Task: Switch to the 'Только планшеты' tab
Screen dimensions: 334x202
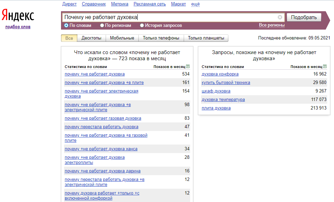Action: [x=206, y=38]
